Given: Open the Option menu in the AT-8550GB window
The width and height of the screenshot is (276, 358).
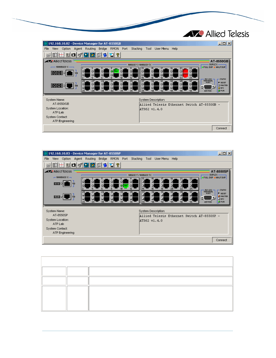Looking at the screenshot, I should click(66, 49).
